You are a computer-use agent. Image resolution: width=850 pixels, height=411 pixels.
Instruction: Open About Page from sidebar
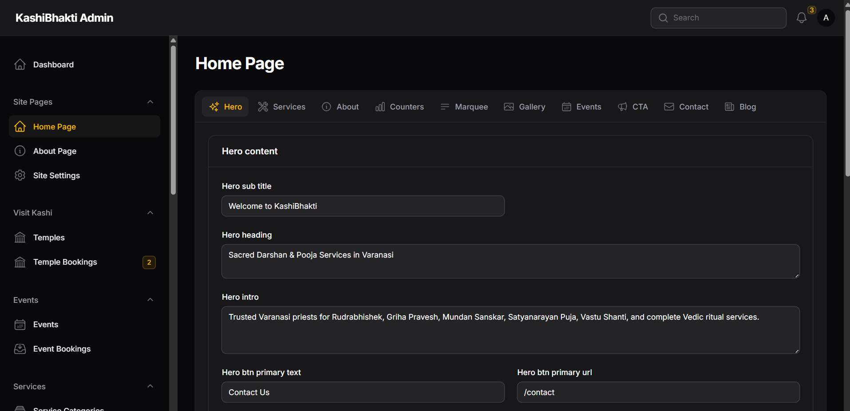[84, 151]
